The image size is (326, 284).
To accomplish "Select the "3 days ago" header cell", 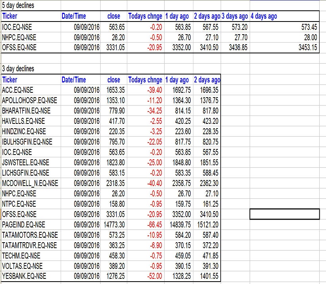I will (235, 16).
